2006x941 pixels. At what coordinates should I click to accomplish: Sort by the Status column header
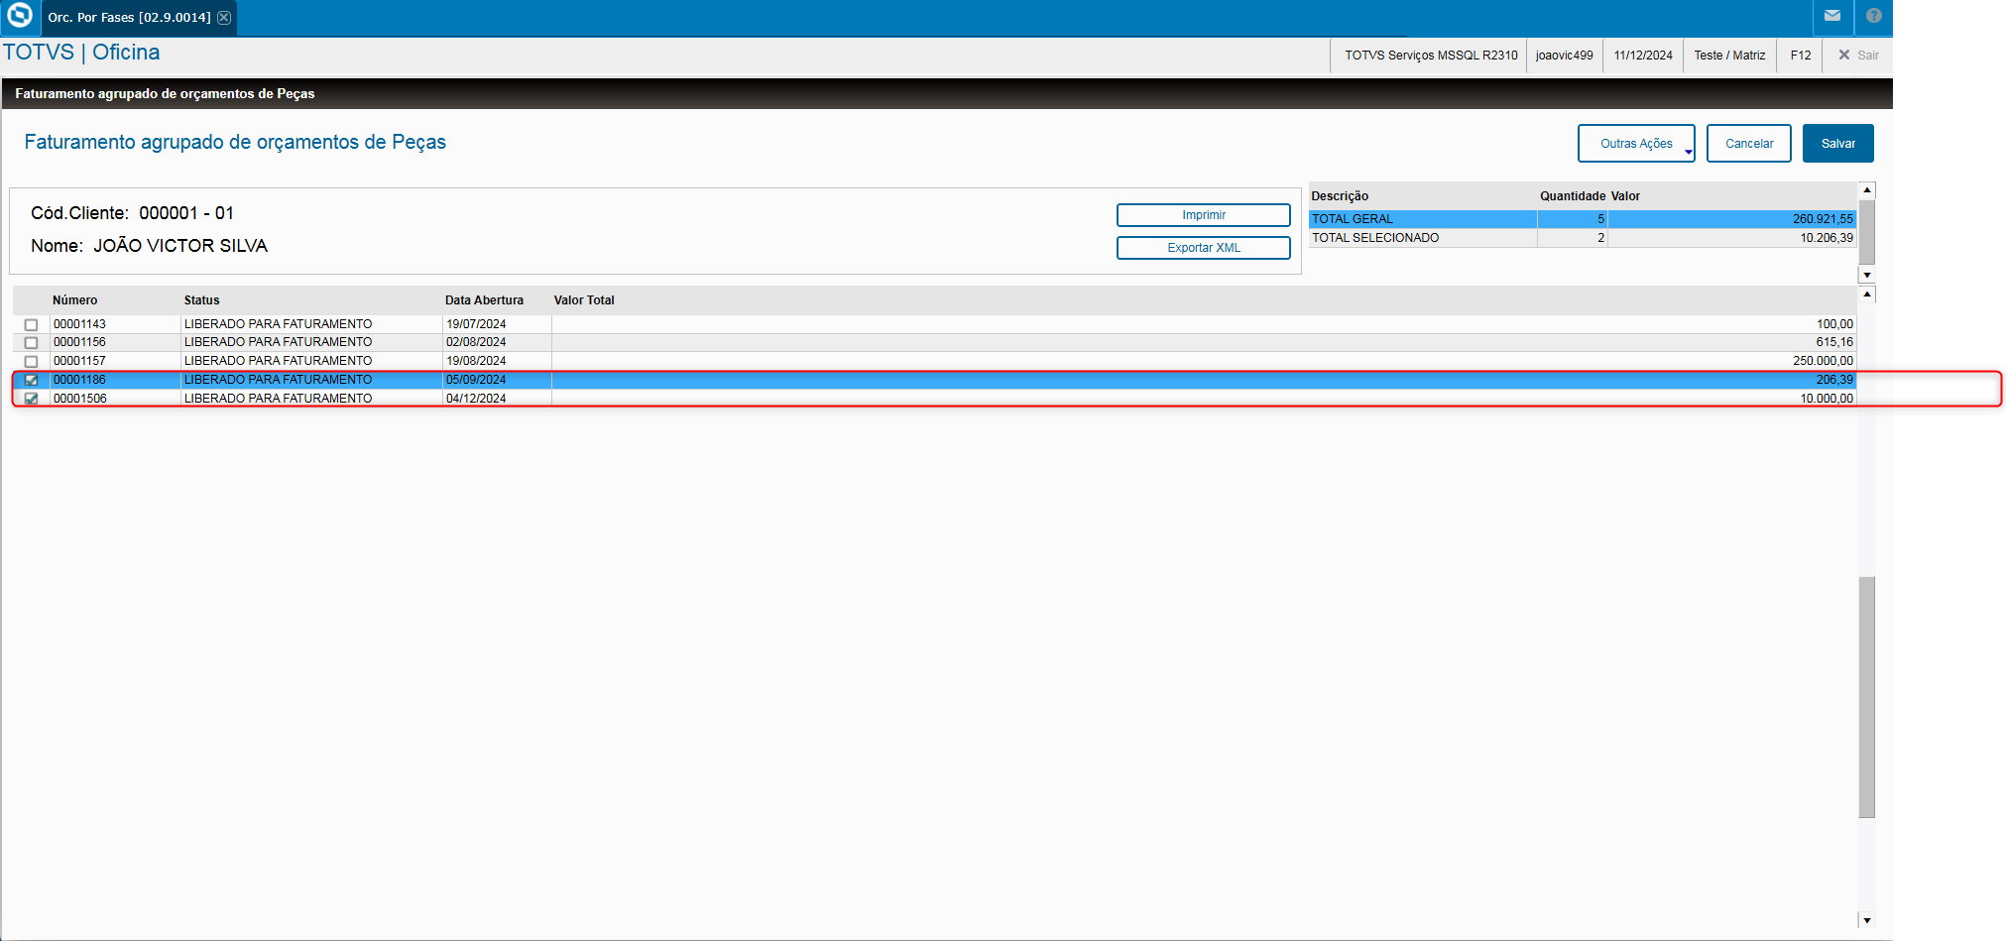click(x=202, y=300)
